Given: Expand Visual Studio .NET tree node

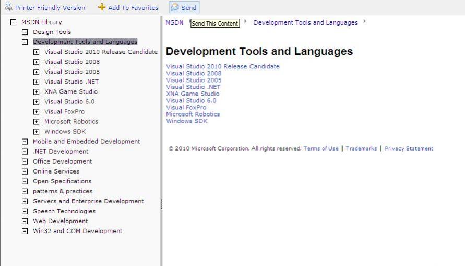Looking at the screenshot, I should (36, 82).
